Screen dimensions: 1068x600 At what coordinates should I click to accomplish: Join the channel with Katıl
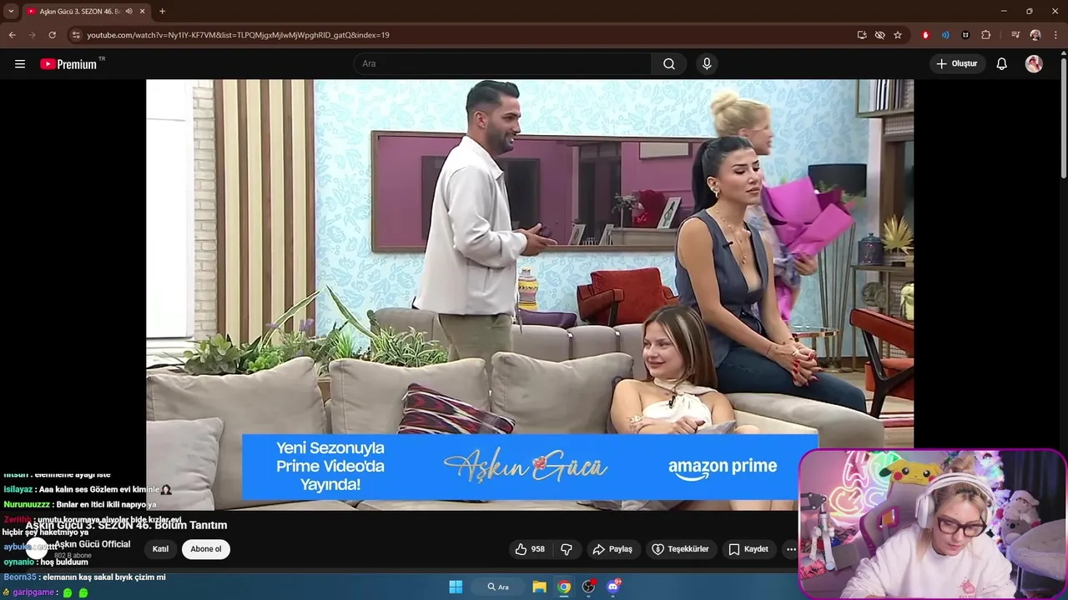160,549
